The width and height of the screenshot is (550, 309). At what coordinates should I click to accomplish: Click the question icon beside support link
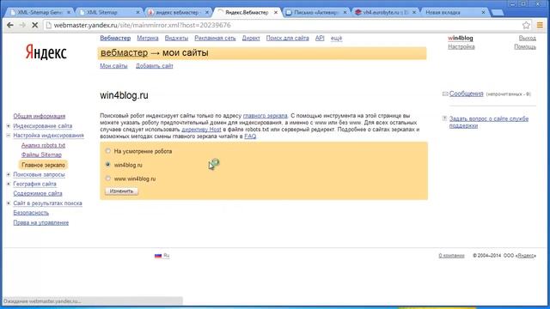pos(445,118)
